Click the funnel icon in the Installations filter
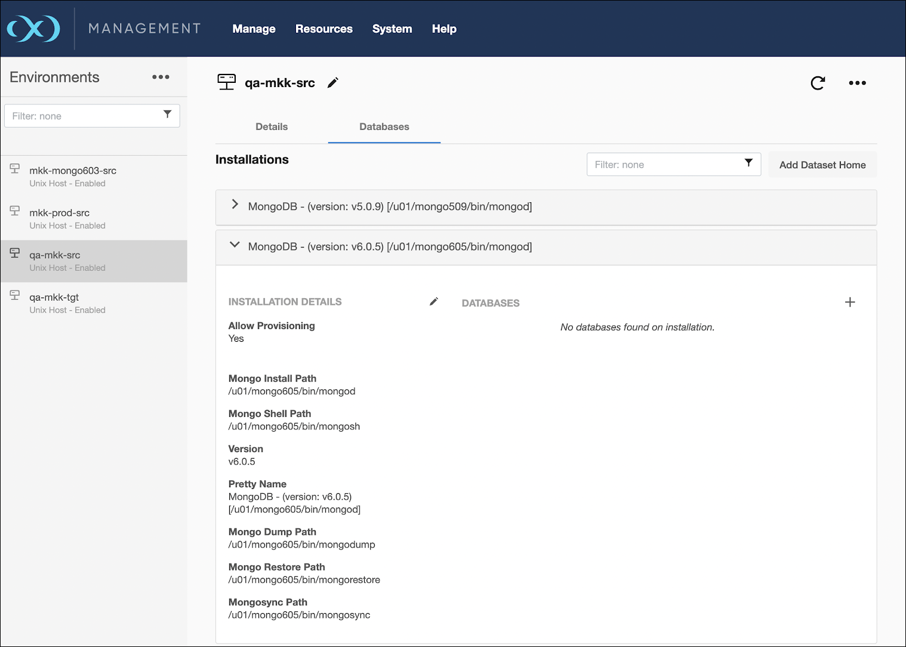Viewport: 906px width, 647px height. [x=748, y=163]
